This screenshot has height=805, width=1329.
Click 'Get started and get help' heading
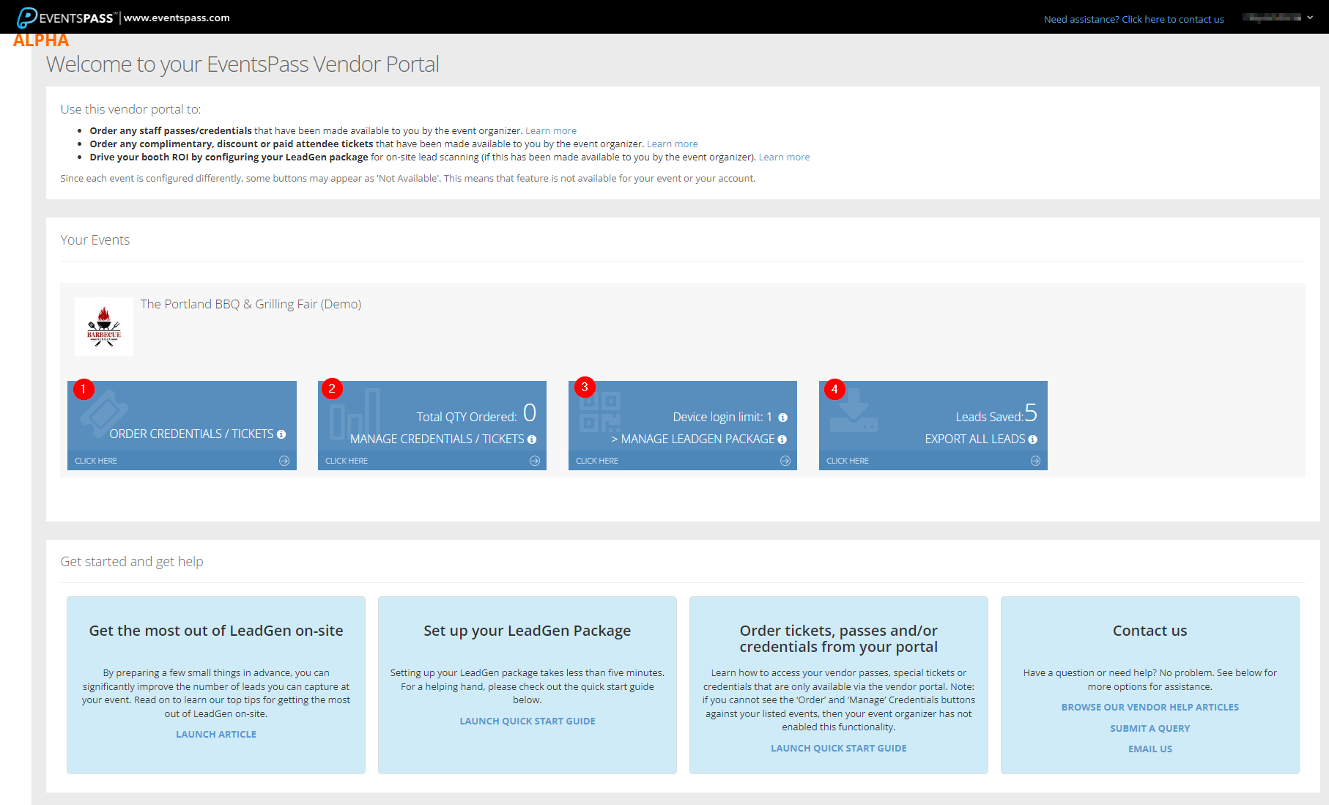click(132, 562)
